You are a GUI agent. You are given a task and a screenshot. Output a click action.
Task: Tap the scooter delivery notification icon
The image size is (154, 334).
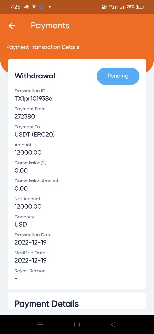point(34,7)
